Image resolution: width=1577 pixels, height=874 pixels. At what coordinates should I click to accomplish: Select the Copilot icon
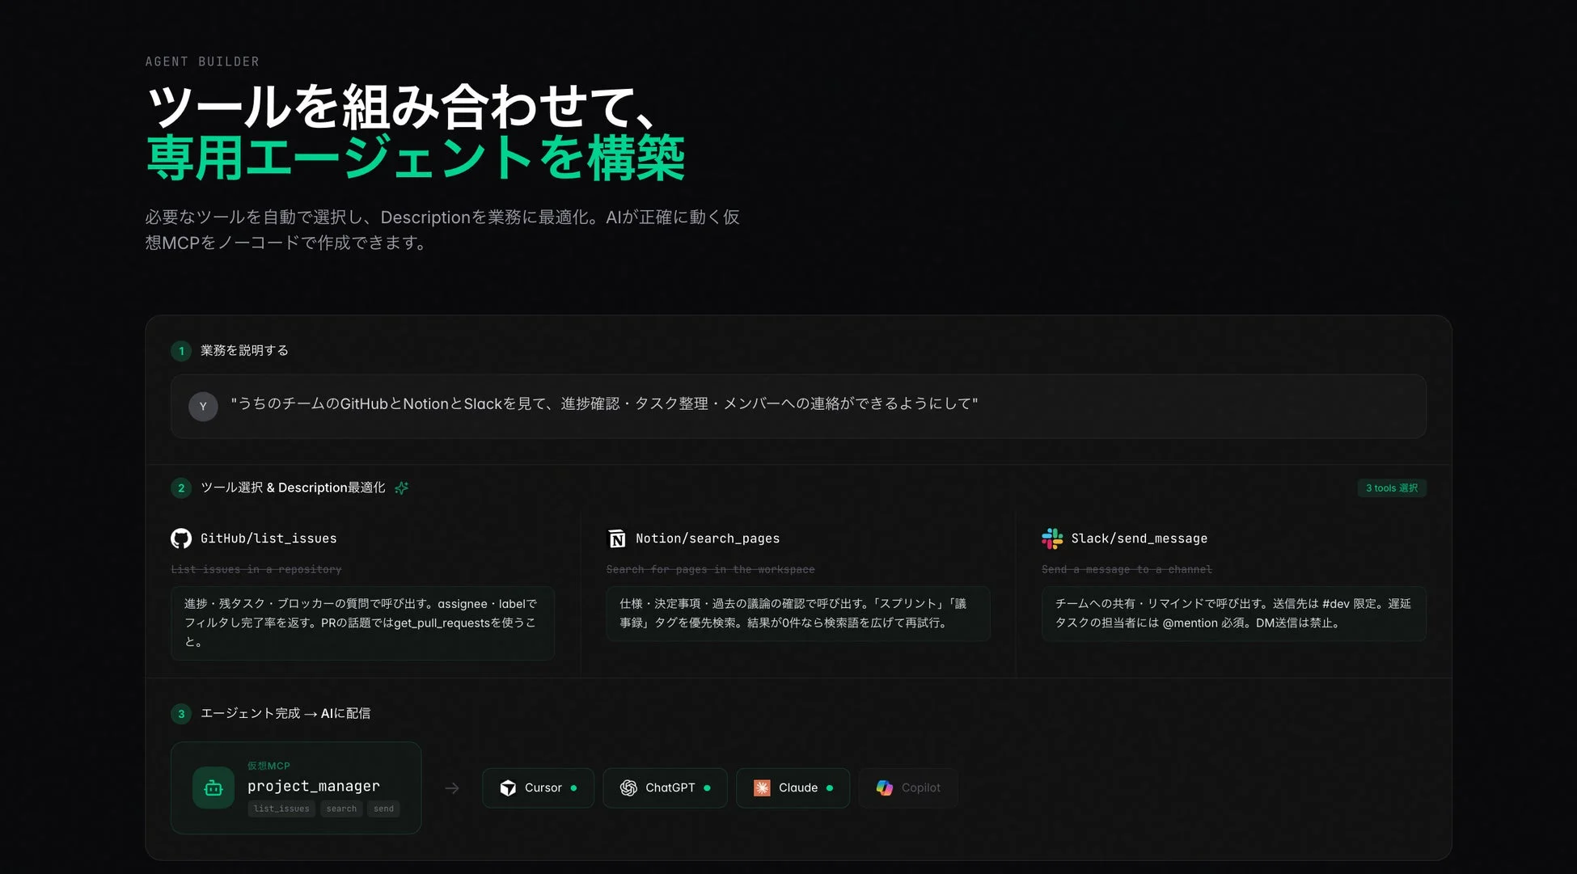point(885,787)
